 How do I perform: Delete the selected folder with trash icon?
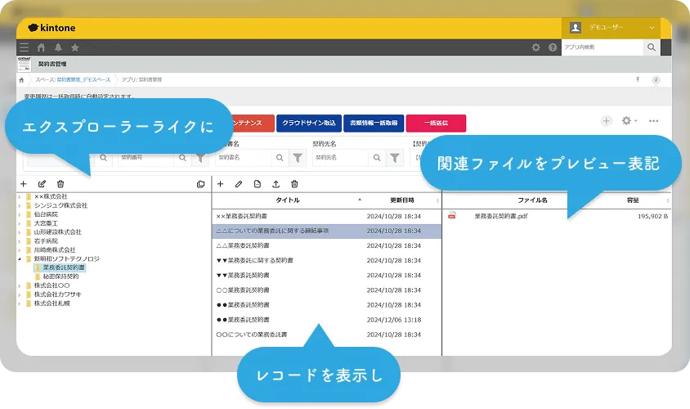pos(60,184)
